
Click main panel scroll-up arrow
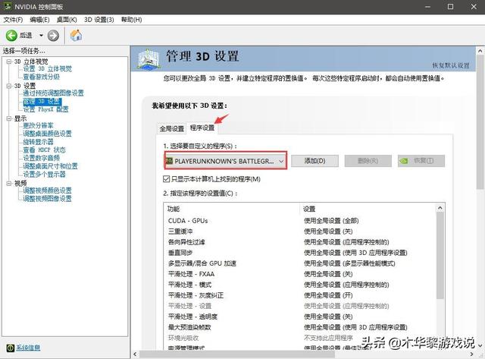coord(480,51)
